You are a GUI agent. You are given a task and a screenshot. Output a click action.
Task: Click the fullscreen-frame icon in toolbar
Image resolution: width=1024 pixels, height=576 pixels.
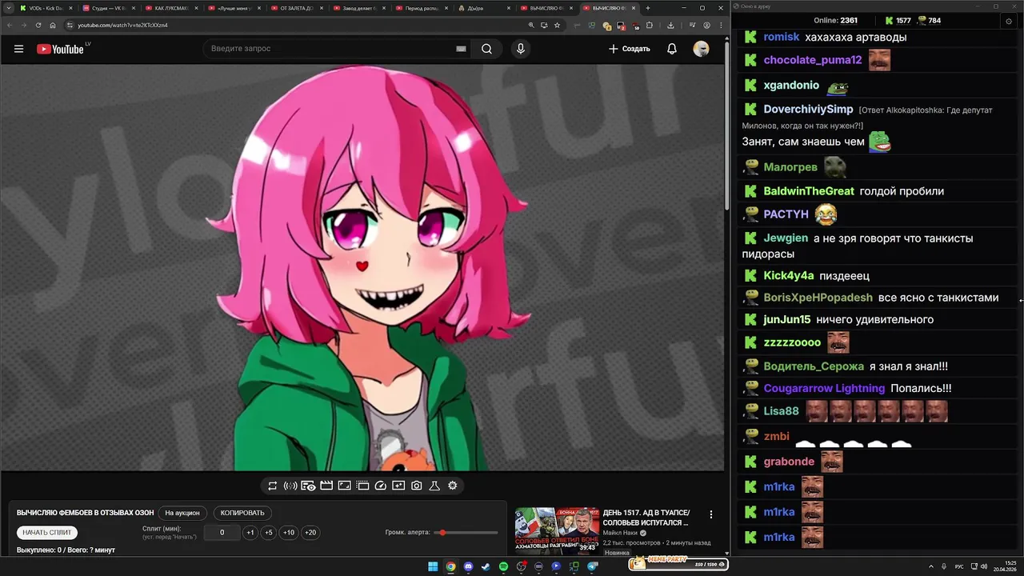344,486
